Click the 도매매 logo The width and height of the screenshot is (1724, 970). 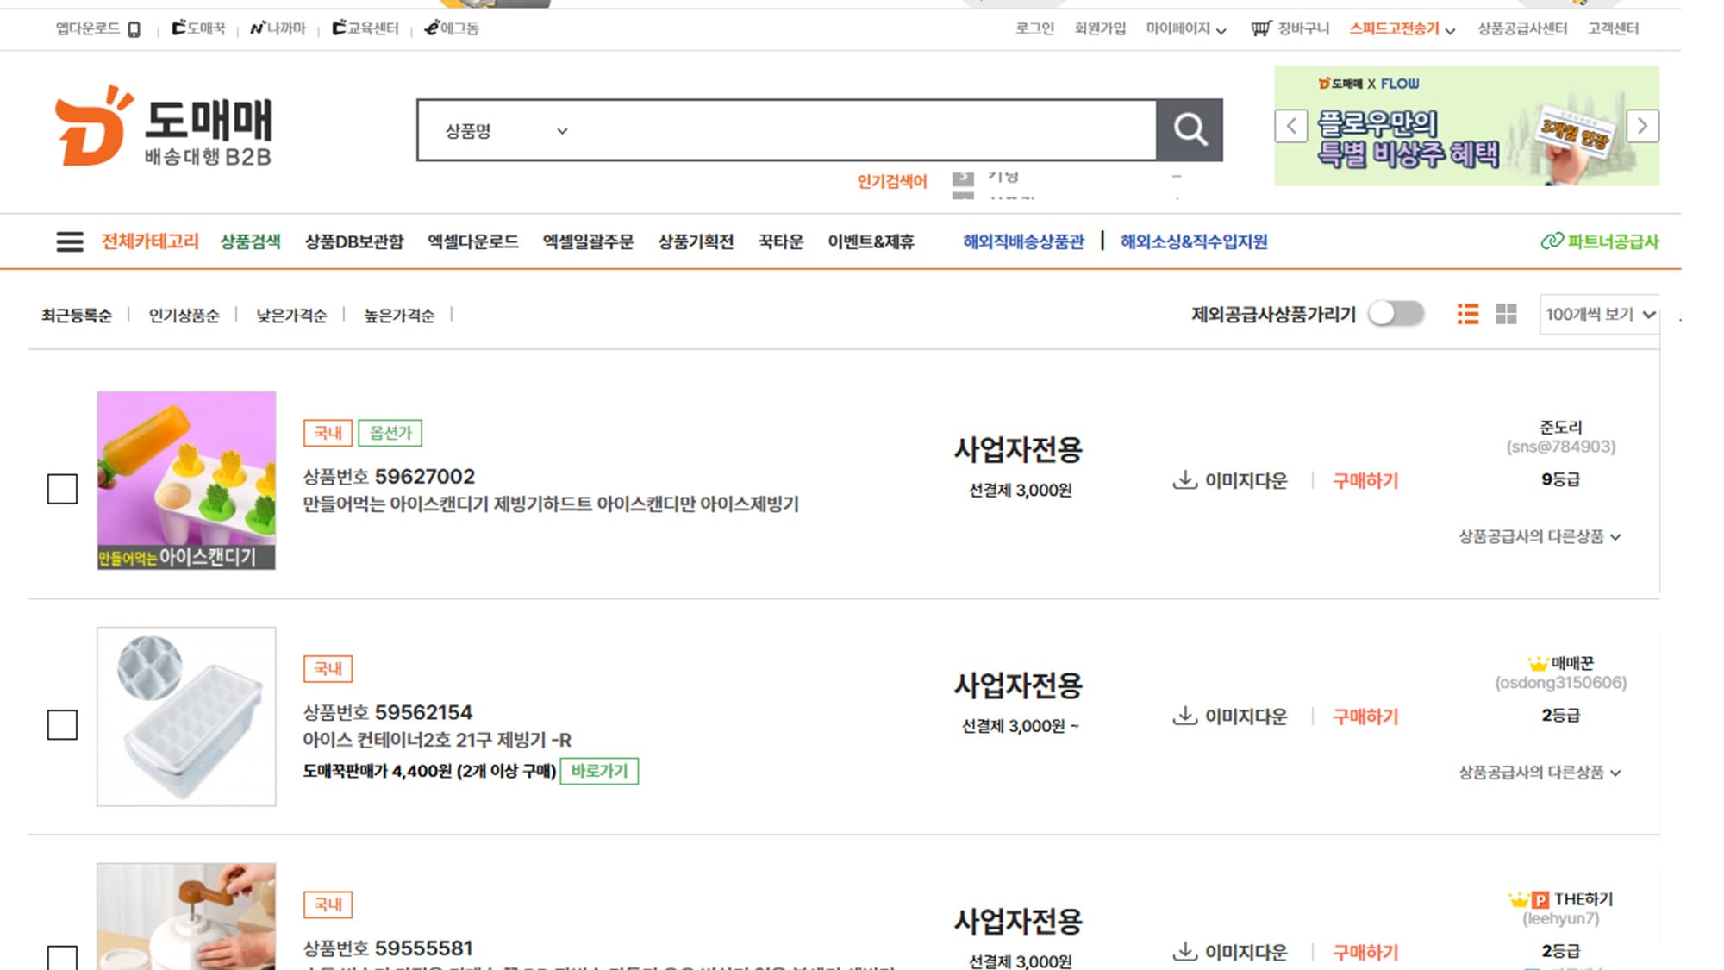(x=164, y=127)
